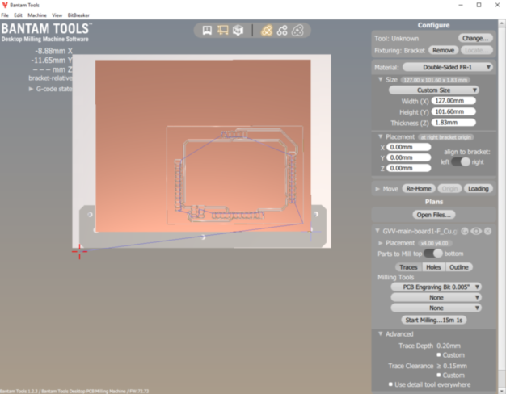506x394 pixels.
Task: Select the highlighted filled-circles preview mode icon
Action: point(267,31)
